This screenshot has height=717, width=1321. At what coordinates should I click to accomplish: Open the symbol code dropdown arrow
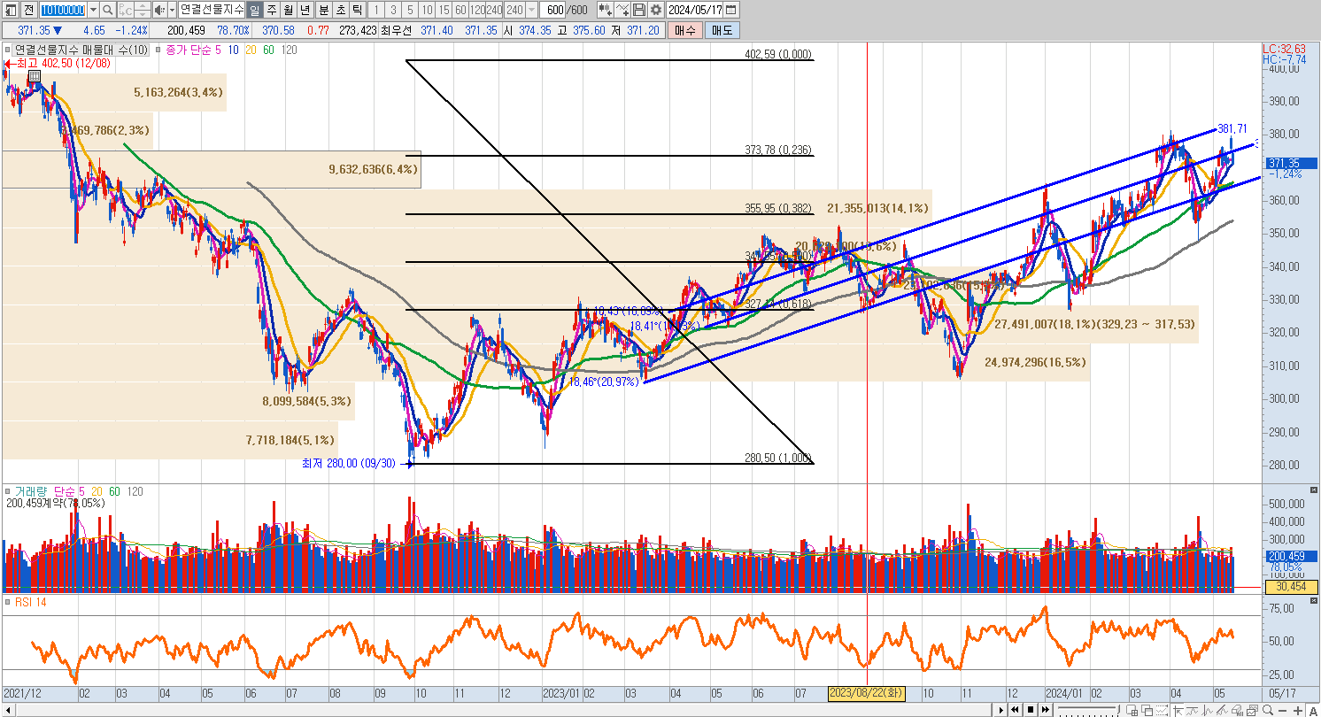click(x=93, y=10)
